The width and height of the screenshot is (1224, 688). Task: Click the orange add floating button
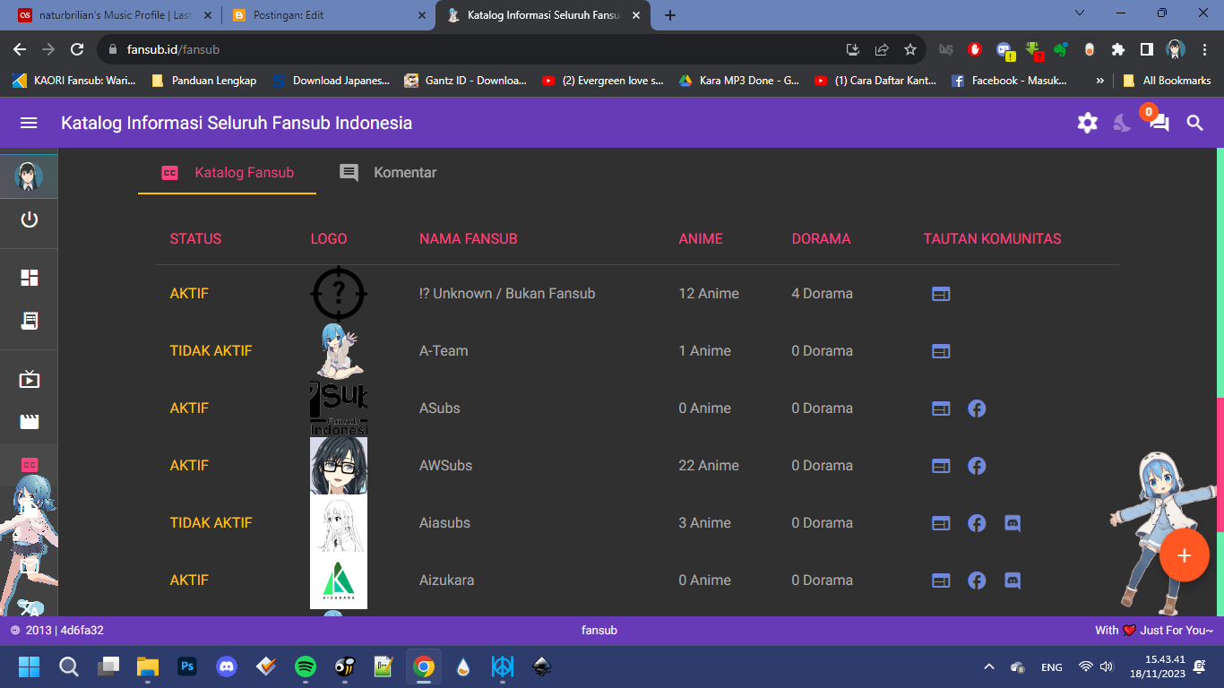coord(1184,555)
